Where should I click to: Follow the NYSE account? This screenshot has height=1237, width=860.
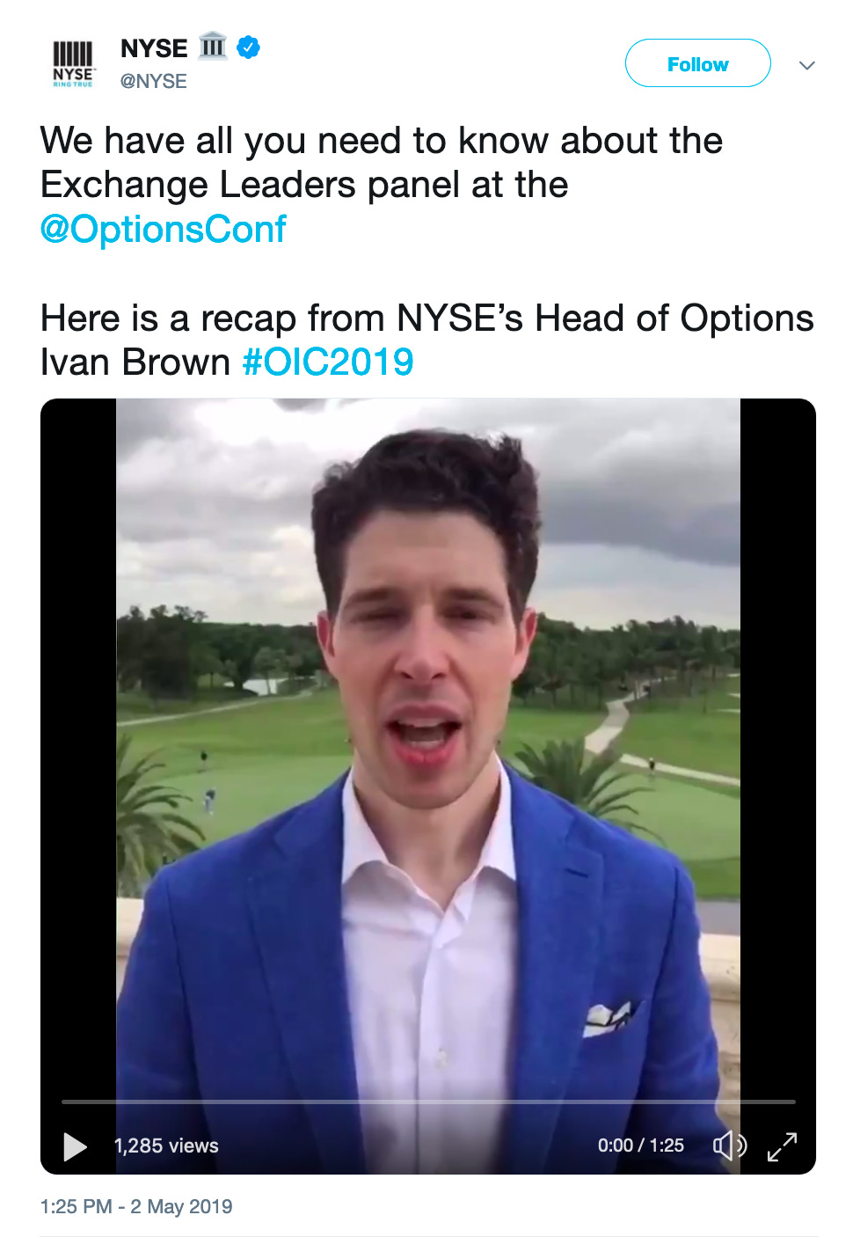click(698, 63)
